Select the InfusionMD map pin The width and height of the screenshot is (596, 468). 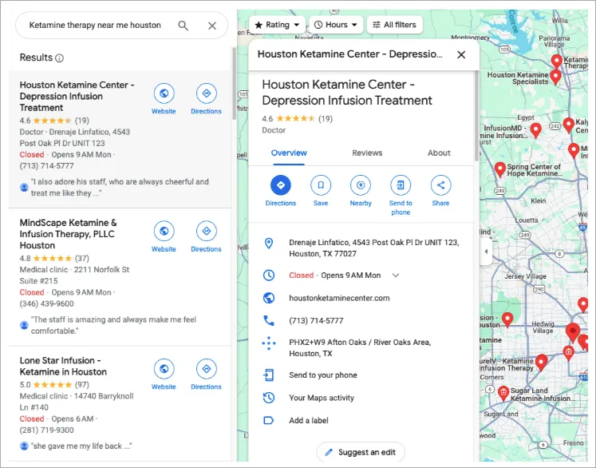(x=535, y=130)
